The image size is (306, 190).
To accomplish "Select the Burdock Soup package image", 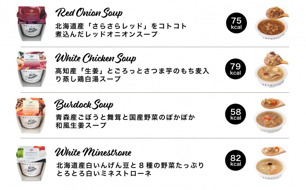I will click(x=31, y=115).
